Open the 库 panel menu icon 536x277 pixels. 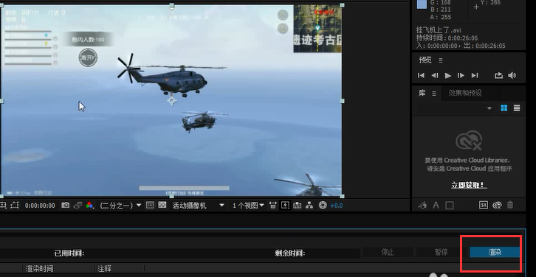tap(434, 93)
